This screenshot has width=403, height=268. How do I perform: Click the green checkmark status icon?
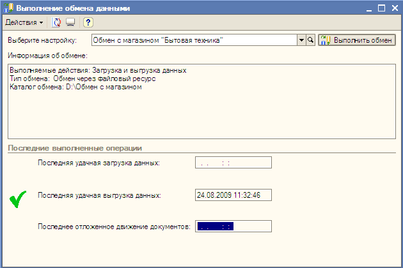(18, 200)
